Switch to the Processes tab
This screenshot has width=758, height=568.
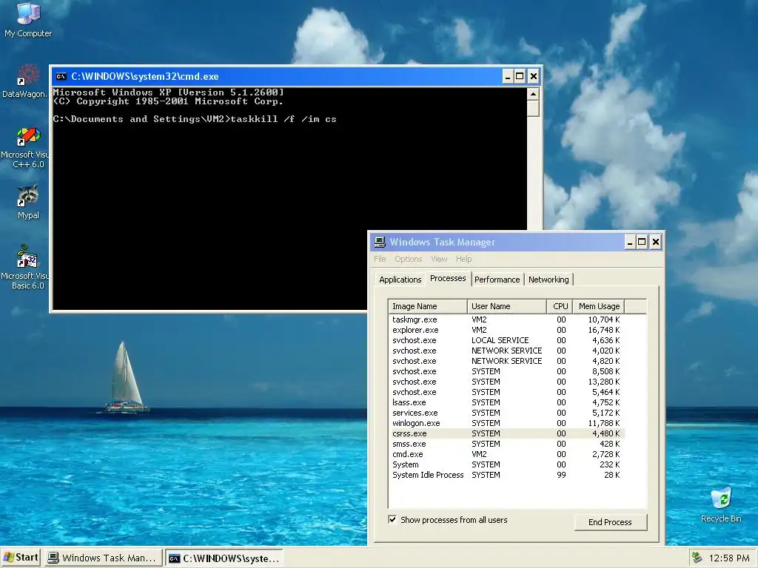[448, 278]
